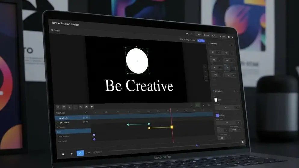Play the animation
This screenshot has width=299, height=168.
72,154
